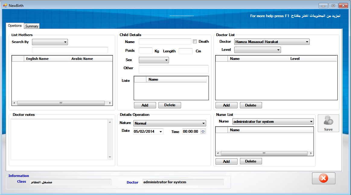Click Add under Child Details list

[x=145, y=105]
